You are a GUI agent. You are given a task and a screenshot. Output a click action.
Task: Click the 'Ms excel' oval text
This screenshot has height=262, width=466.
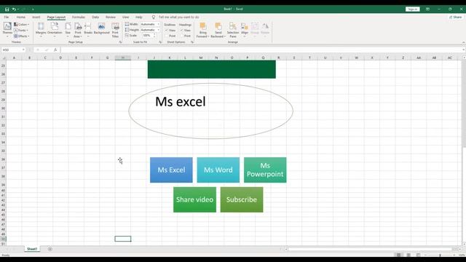pyautogui.click(x=181, y=102)
